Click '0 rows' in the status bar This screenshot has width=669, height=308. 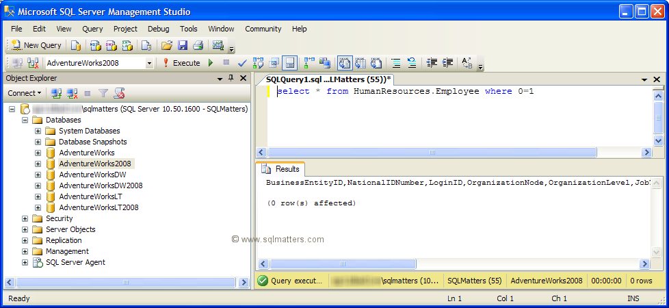click(641, 281)
